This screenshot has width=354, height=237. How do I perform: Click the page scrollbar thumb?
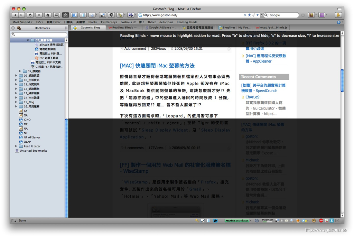pyautogui.click(x=342, y=80)
